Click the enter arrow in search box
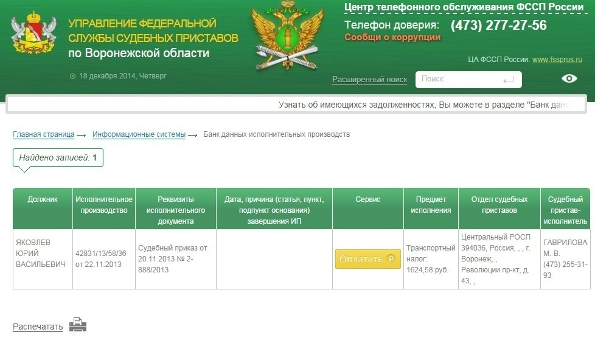 tap(509, 80)
